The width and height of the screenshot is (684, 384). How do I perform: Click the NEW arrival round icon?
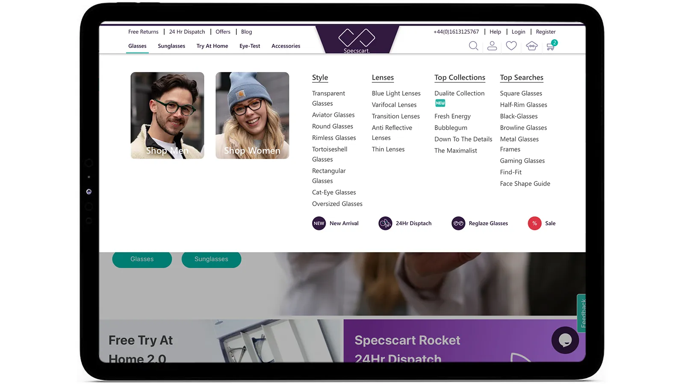319,223
